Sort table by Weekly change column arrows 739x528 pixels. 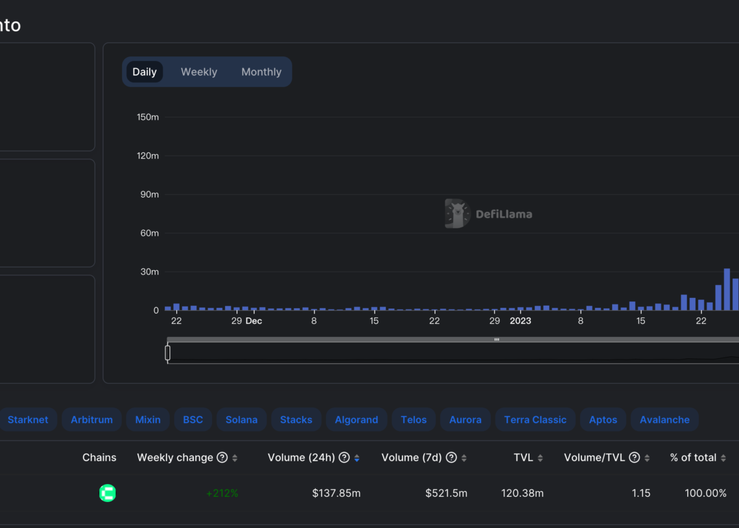(235, 458)
